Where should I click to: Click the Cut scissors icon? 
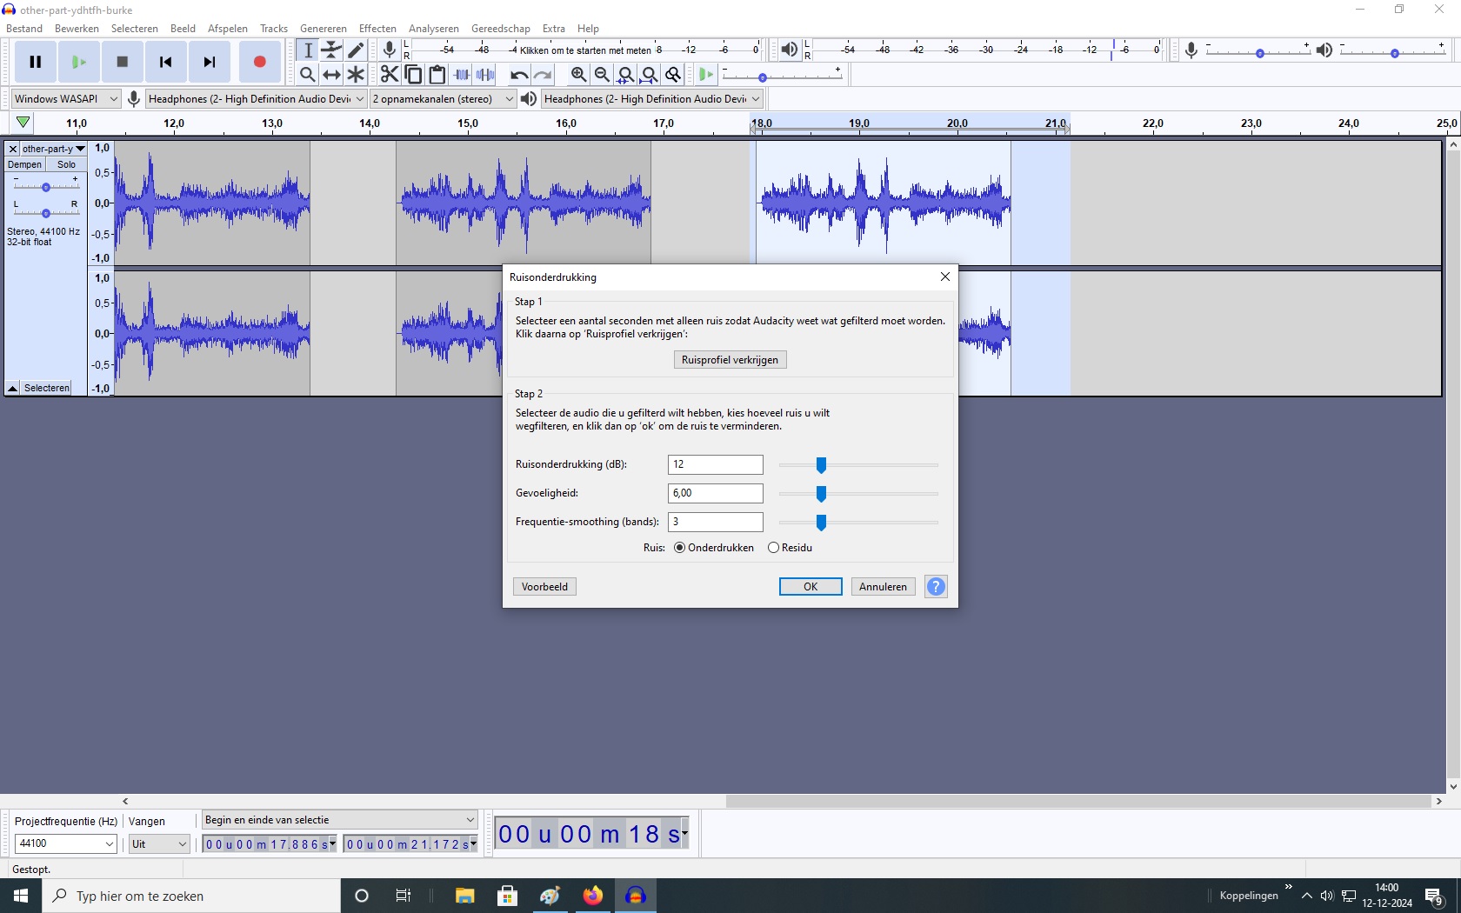[389, 75]
